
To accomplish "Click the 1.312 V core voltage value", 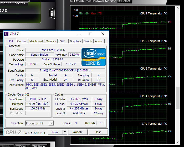I will [71, 64].
